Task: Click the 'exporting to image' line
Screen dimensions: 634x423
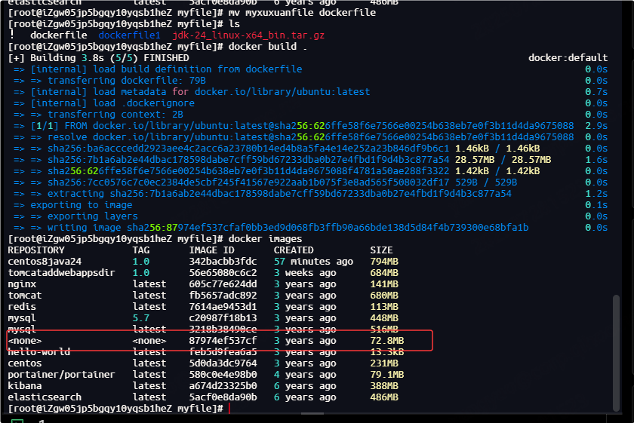Action: (x=82, y=205)
